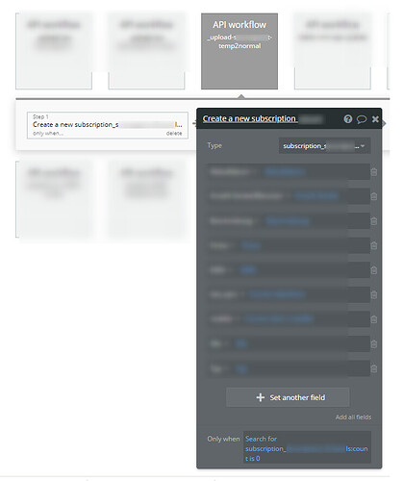403x481 pixels.
Task: Click Add all fields link
Action: point(353,417)
